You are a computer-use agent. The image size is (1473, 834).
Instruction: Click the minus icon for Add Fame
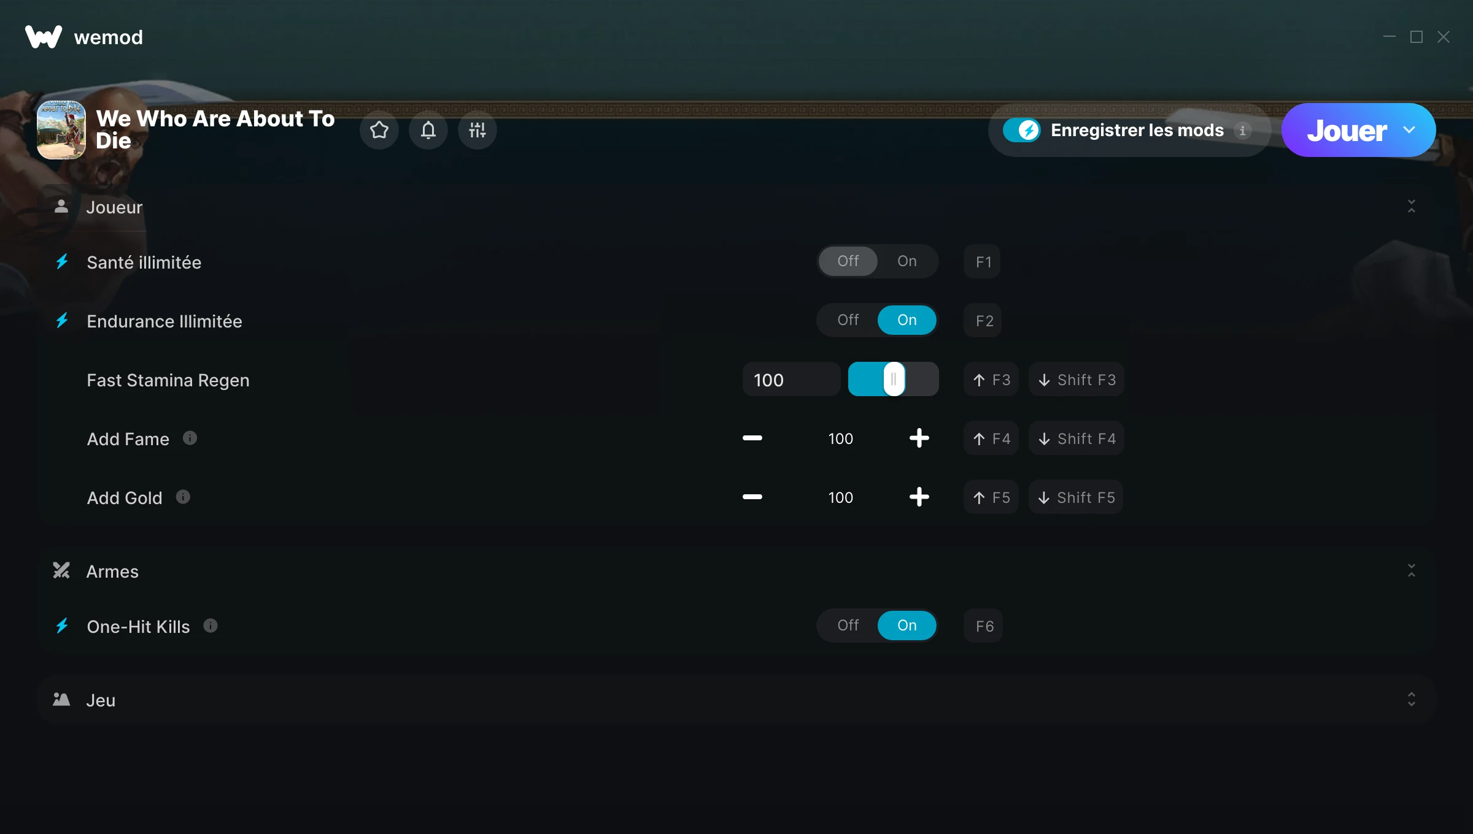pyautogui.click(x=752, y=438)
